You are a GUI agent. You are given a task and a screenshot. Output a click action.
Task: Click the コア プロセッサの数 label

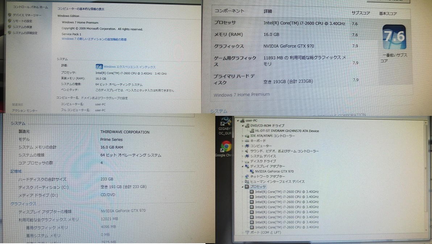click(36, 163)
